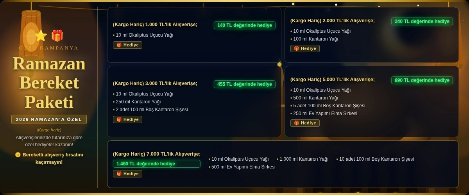Click the Hediye gift icon in 7.000 TL card
The height and width of the screenshot is (195, 469).
tap(119, 174)
